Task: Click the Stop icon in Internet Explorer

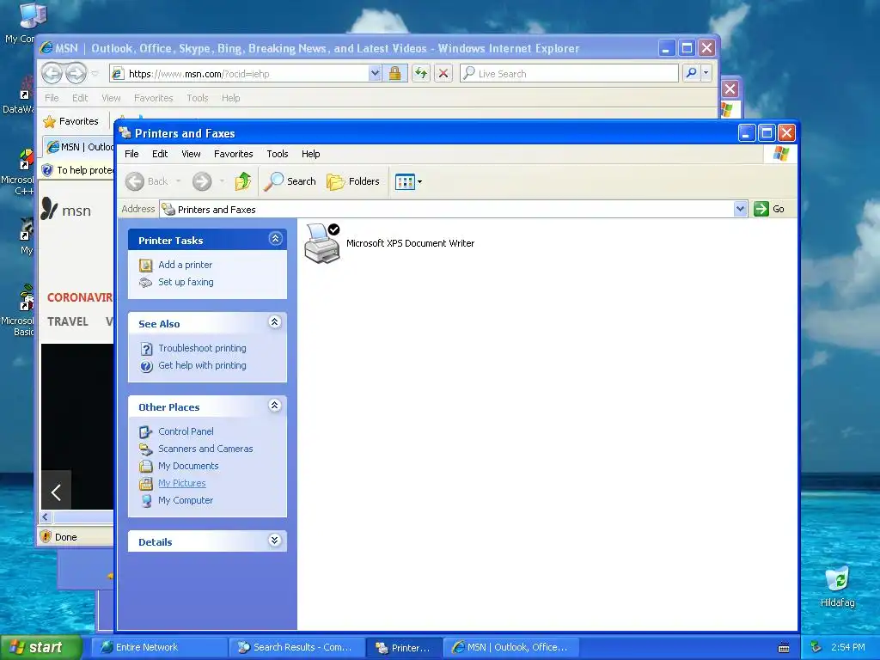Action: click(x=443, y=74)
